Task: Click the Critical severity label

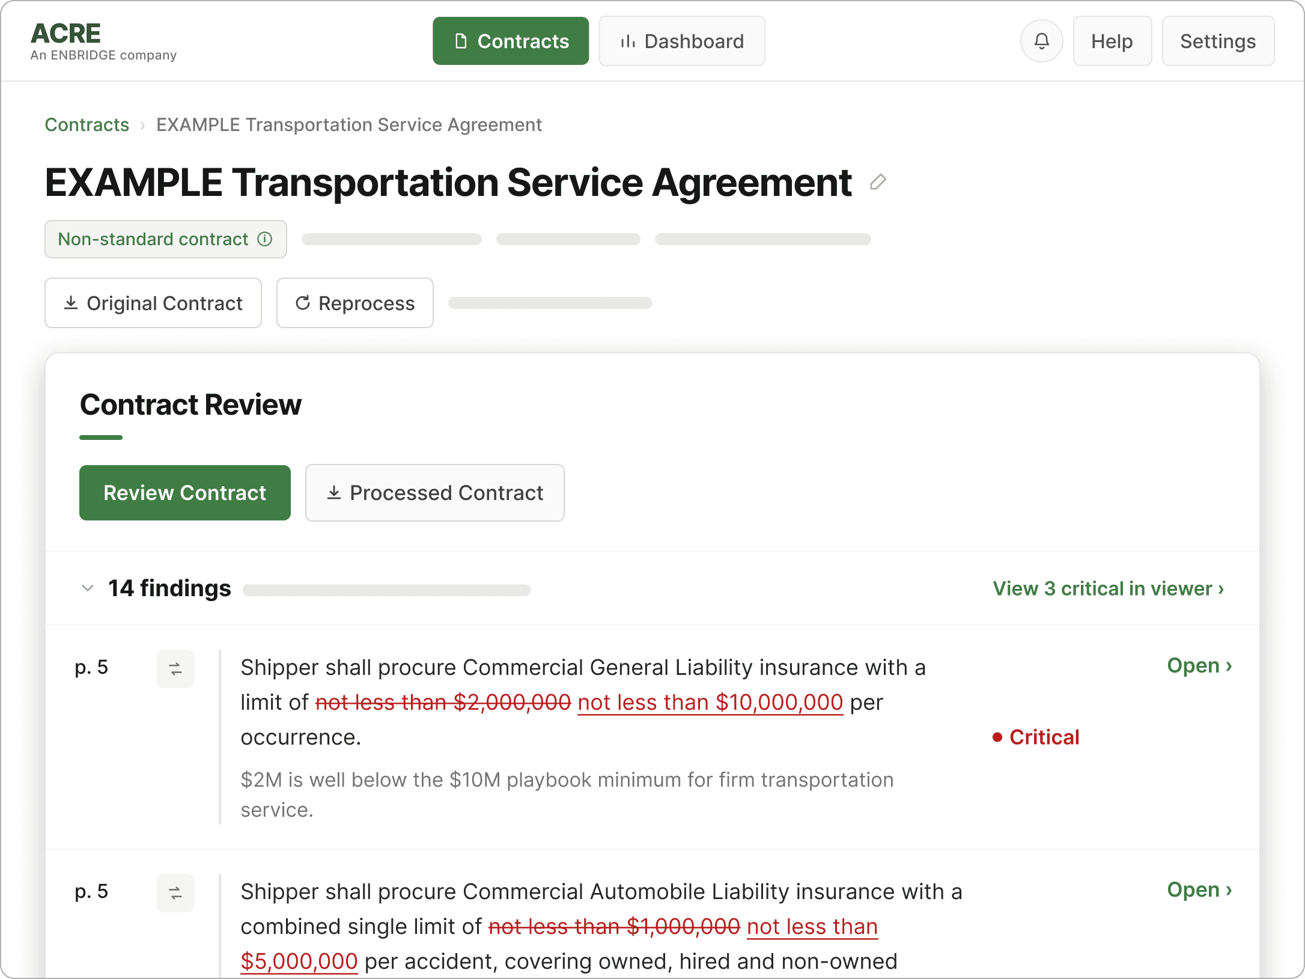Action: pyautogui.click(x=1036, y=737)
